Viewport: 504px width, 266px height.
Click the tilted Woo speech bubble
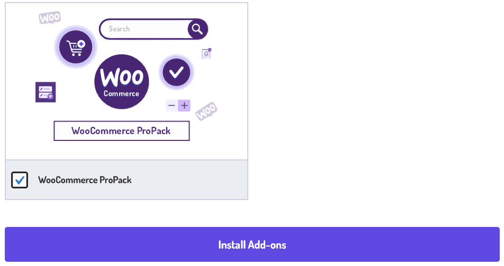[x=206, y=111]
